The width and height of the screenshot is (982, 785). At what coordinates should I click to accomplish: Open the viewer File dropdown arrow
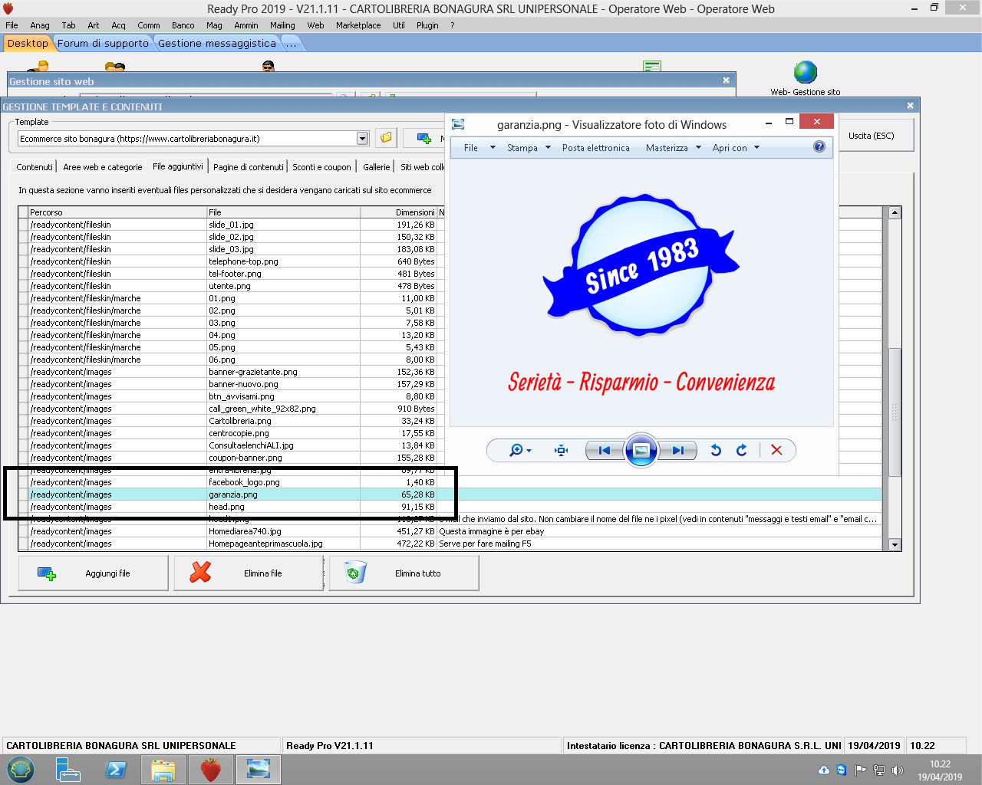pos(493,148)
